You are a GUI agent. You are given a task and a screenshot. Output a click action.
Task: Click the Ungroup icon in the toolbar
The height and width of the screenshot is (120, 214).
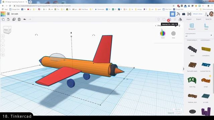click(x=169, y=20)
